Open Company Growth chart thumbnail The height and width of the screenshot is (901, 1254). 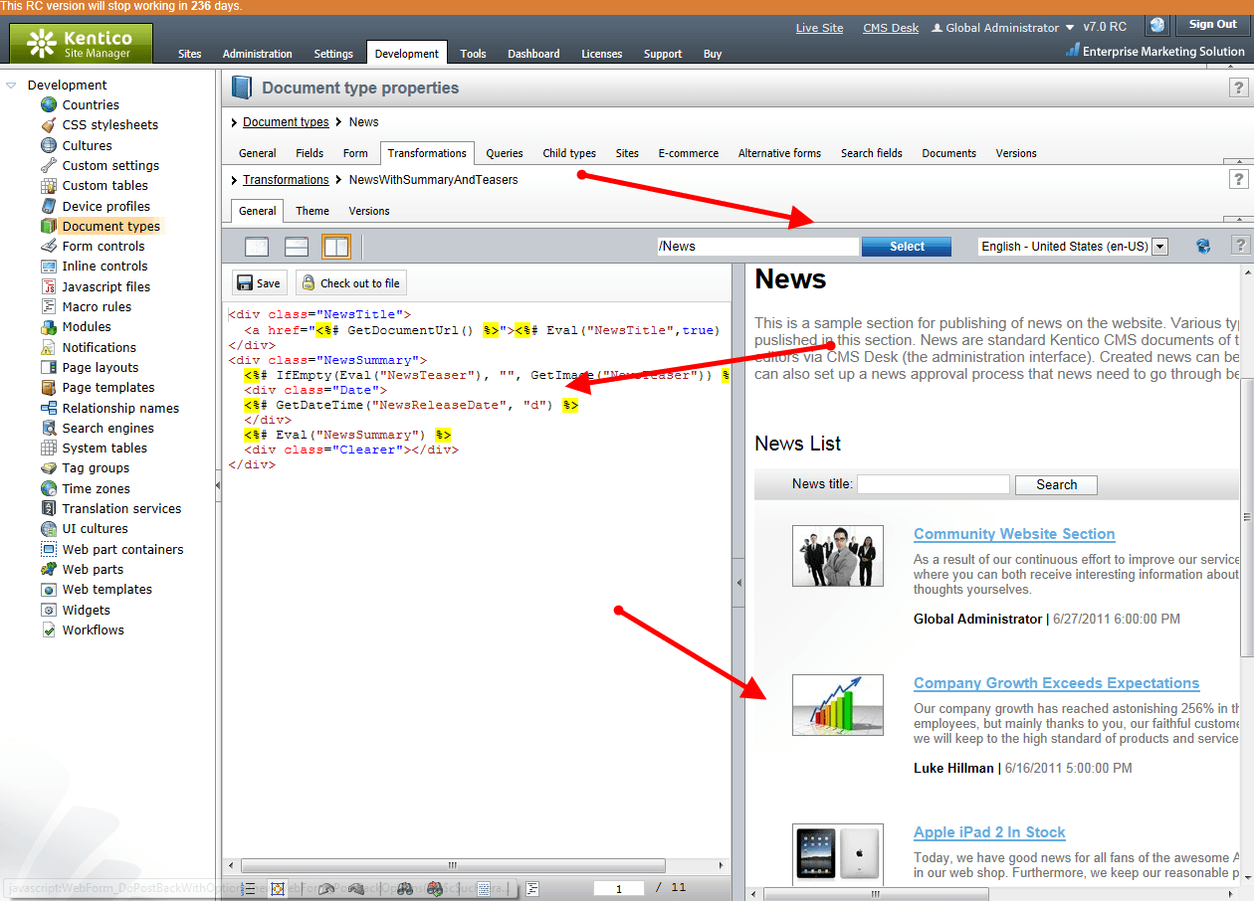tap(838, 705)
